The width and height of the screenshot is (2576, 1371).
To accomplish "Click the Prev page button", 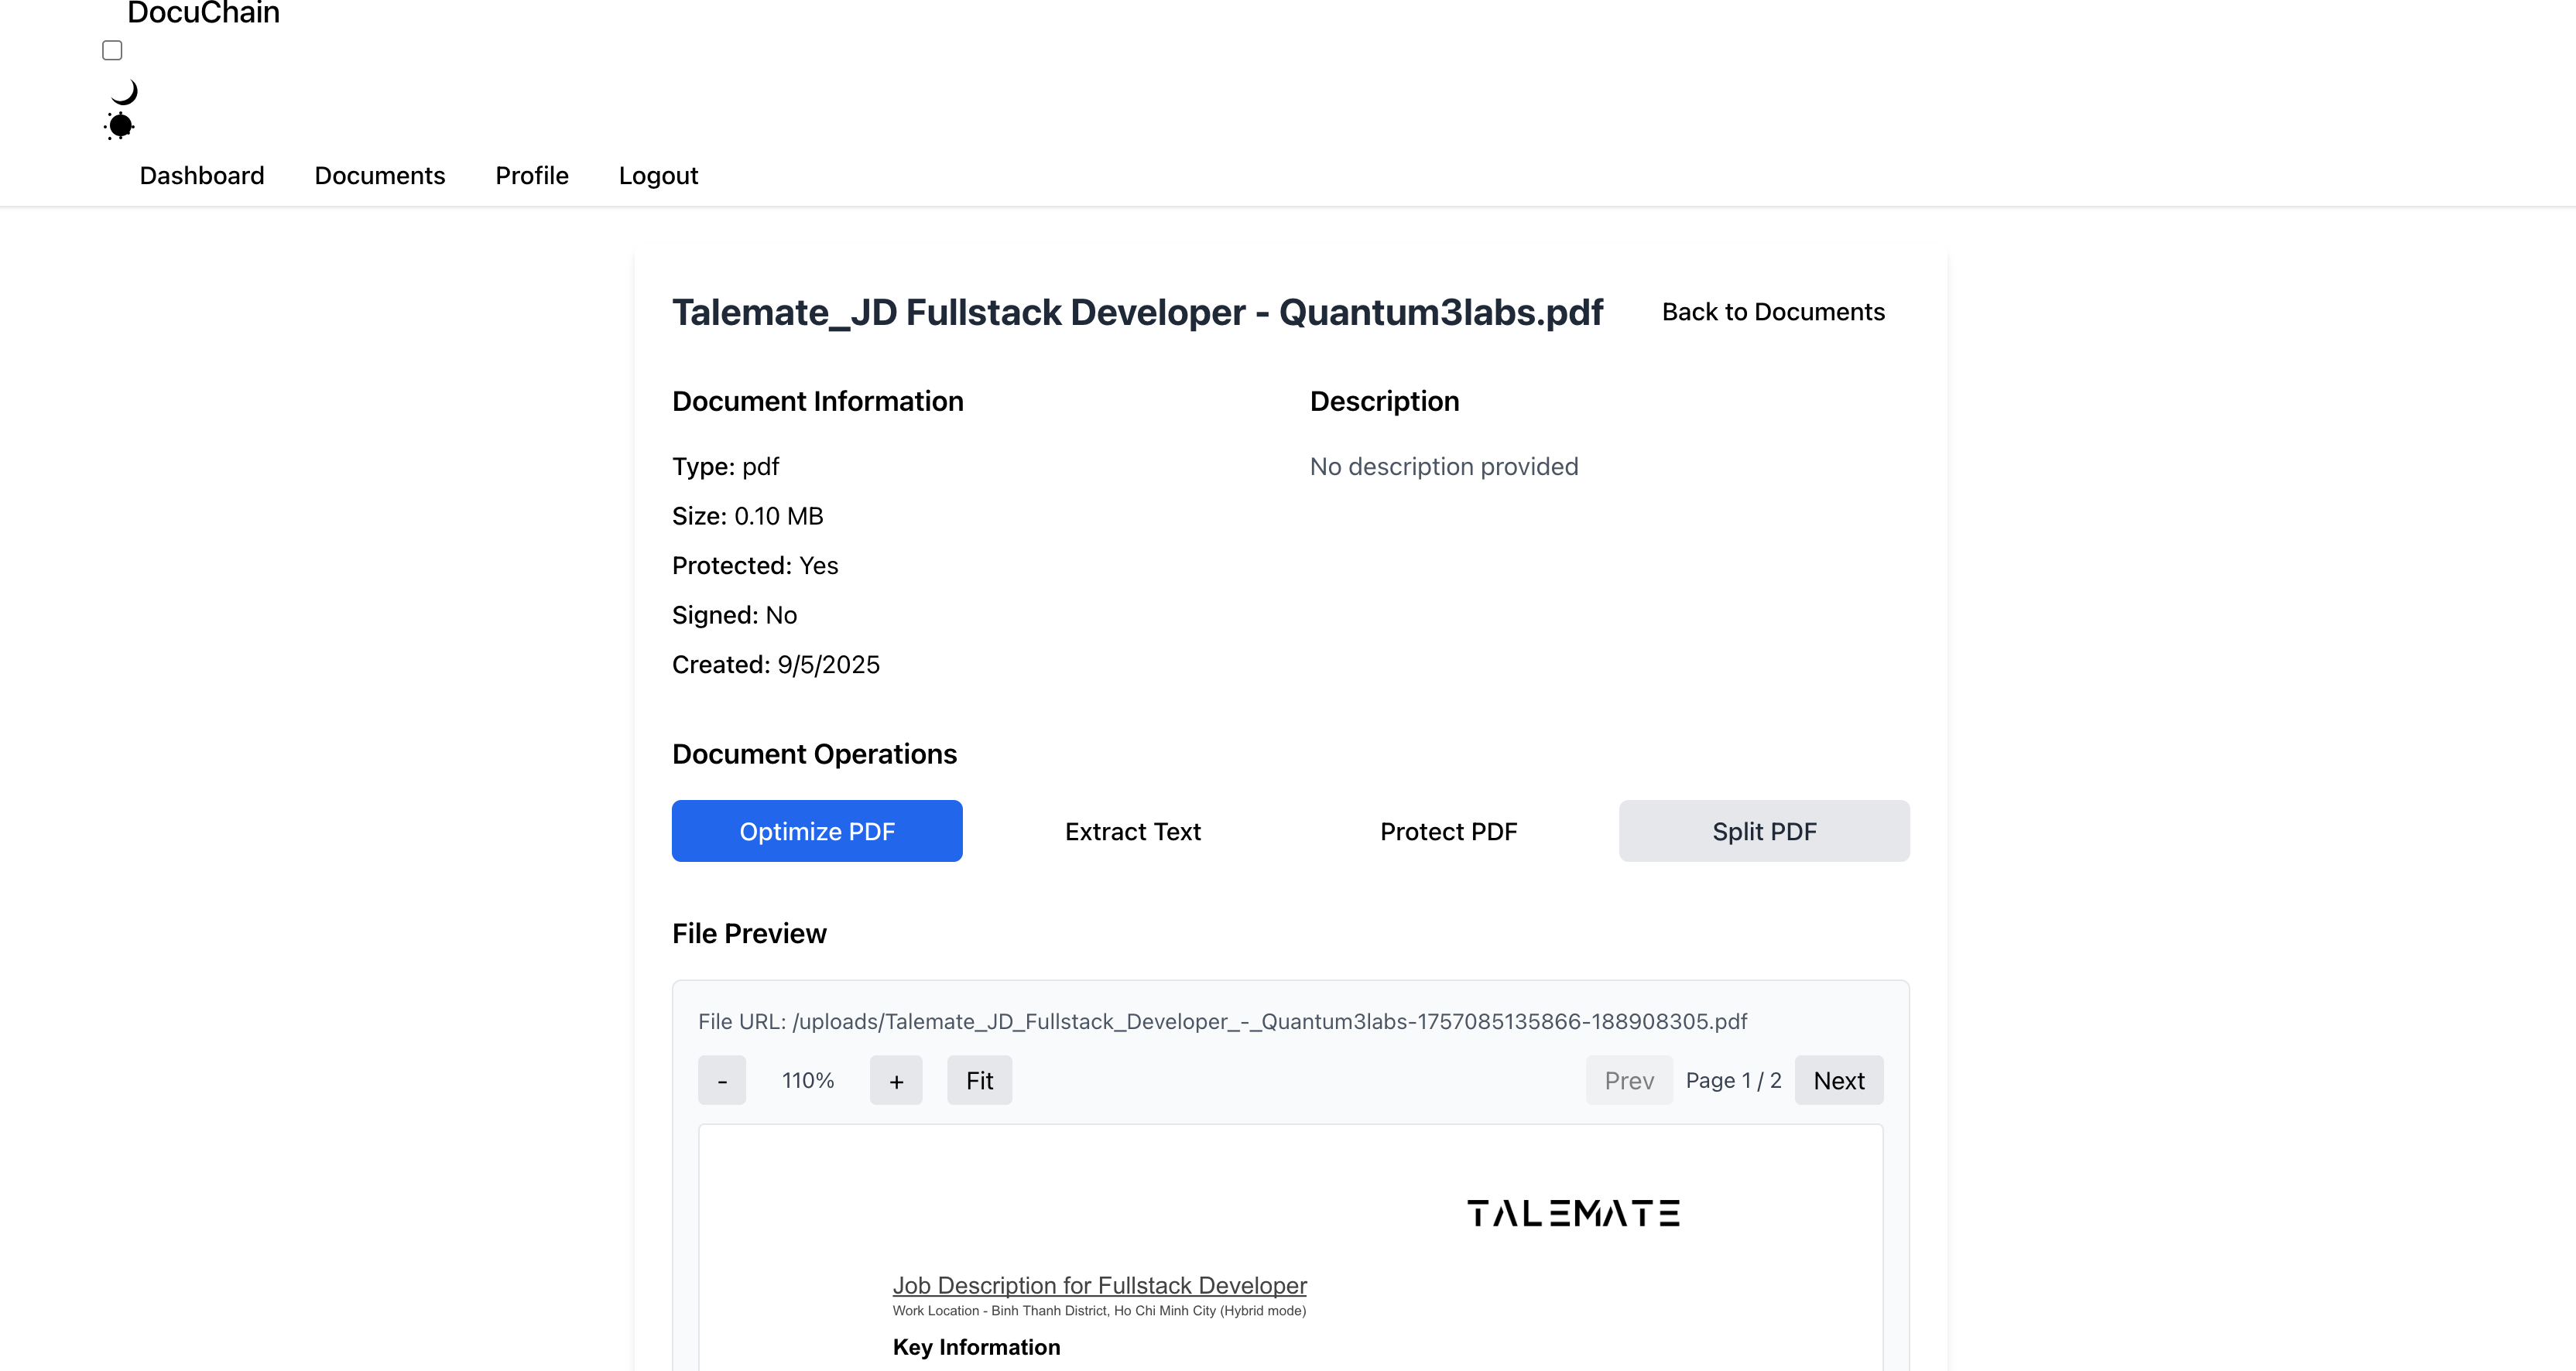I will [x=1628, y=1080].
